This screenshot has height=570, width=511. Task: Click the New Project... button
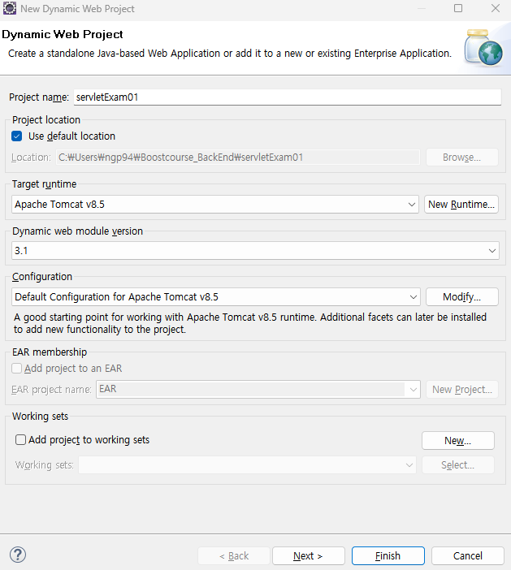tap(462, 389)
